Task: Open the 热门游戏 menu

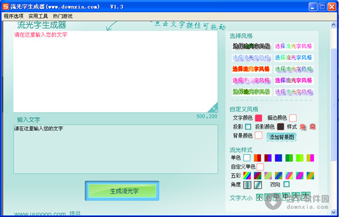Action: click(x=63, y=16)
